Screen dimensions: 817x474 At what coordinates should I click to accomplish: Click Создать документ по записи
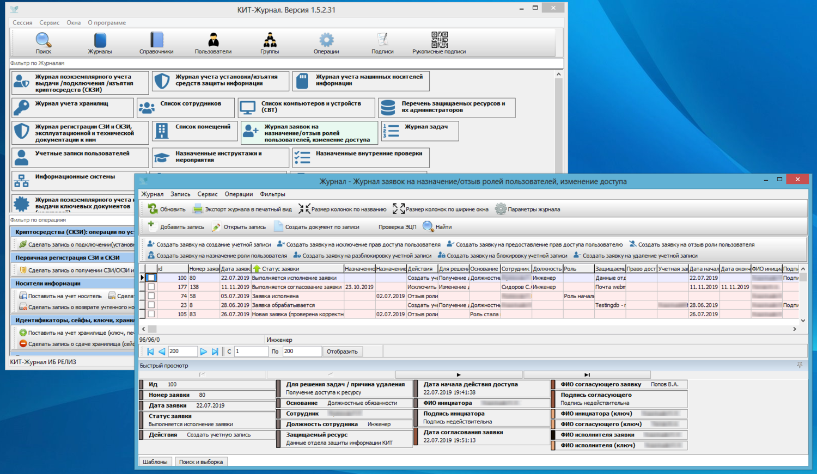(x=316, y=227)
